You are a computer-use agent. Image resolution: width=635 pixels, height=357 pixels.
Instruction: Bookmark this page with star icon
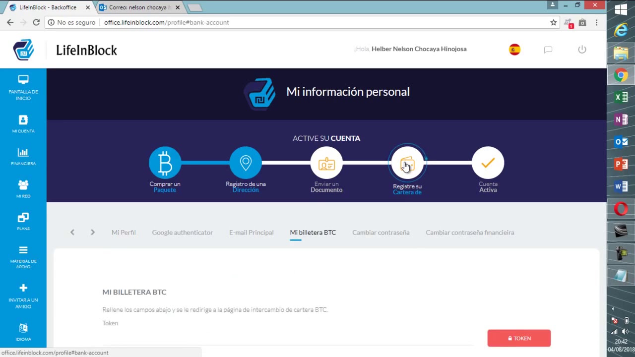[554, 22]
